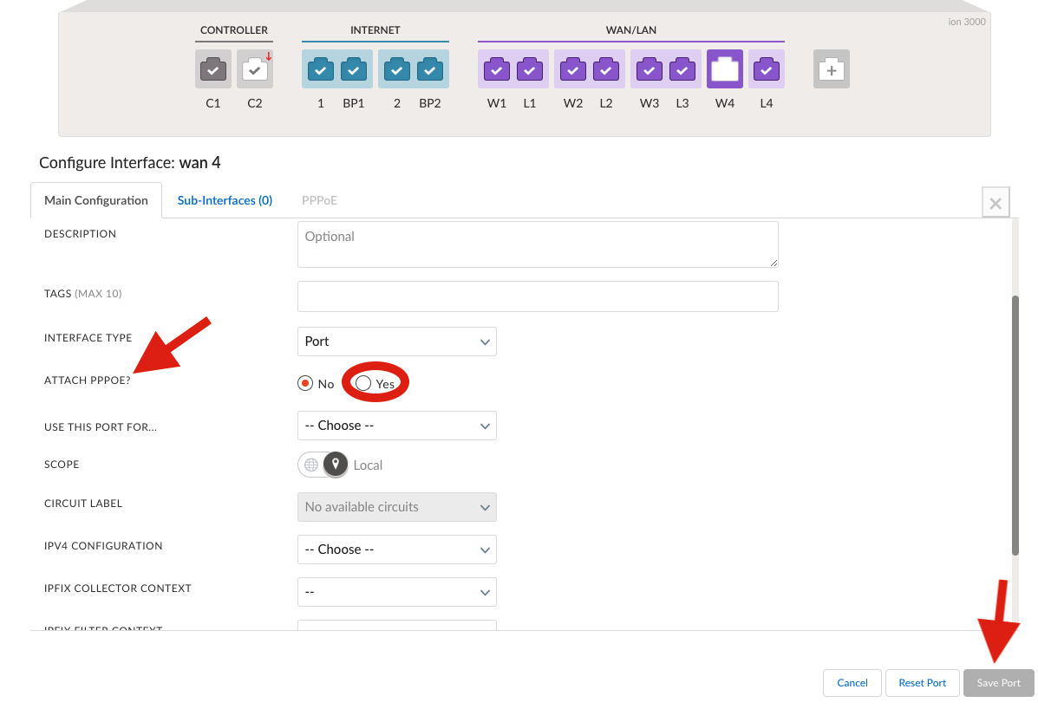Click the WAN/LAN group heading

point(631,30)
